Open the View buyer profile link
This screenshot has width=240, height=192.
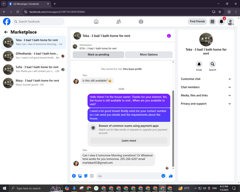[132, 69]
